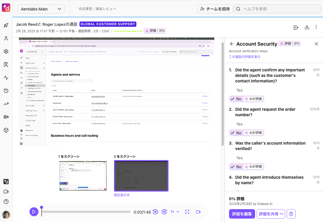Open the activity pulse sidebar icon
This screenshot has width=323, height=222.
(6, 78)
